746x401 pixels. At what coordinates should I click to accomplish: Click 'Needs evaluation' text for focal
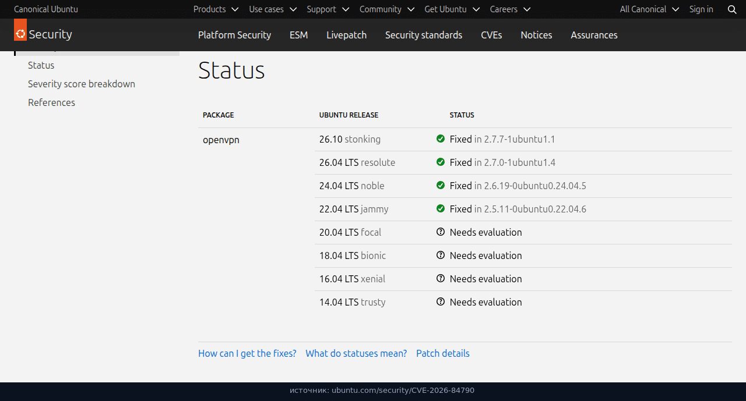[x=486, y=232]
